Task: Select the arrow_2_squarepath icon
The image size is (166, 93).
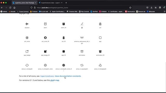Action: coord(82,65)
